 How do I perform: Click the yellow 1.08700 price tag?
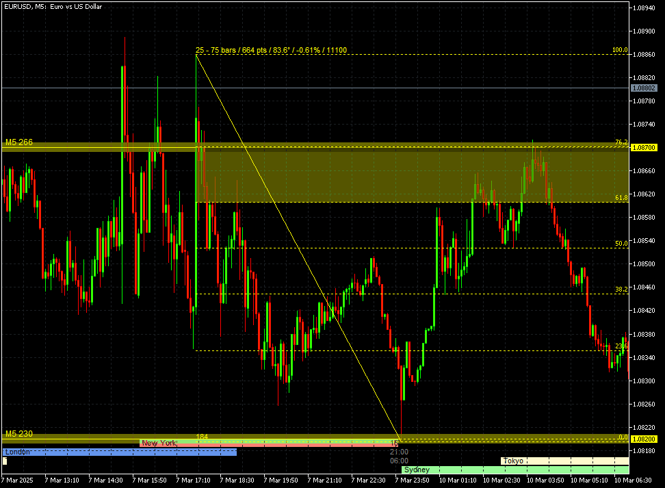[x=644, y=148]
